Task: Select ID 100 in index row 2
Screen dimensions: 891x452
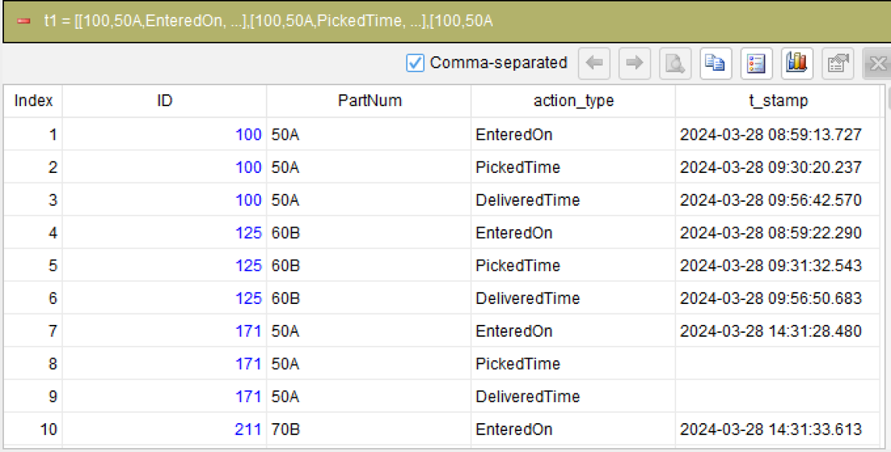Action: coord(249,167)
